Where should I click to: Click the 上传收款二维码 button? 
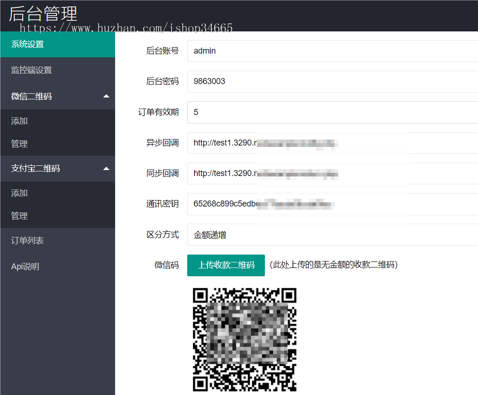click(x=226, y=265)
